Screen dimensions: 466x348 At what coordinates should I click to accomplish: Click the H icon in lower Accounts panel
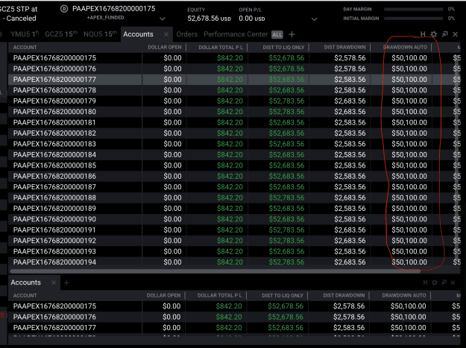tap(425, 282)
